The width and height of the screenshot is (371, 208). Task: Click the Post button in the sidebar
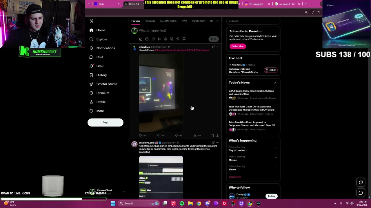point(106,122)
